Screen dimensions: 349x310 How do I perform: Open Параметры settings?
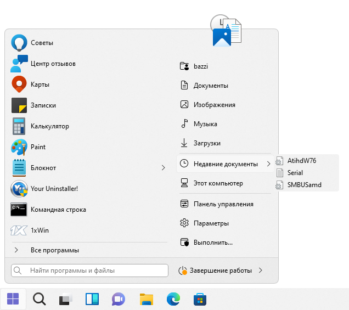(211, 223)
